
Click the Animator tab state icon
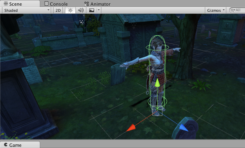tap(86, 4)
